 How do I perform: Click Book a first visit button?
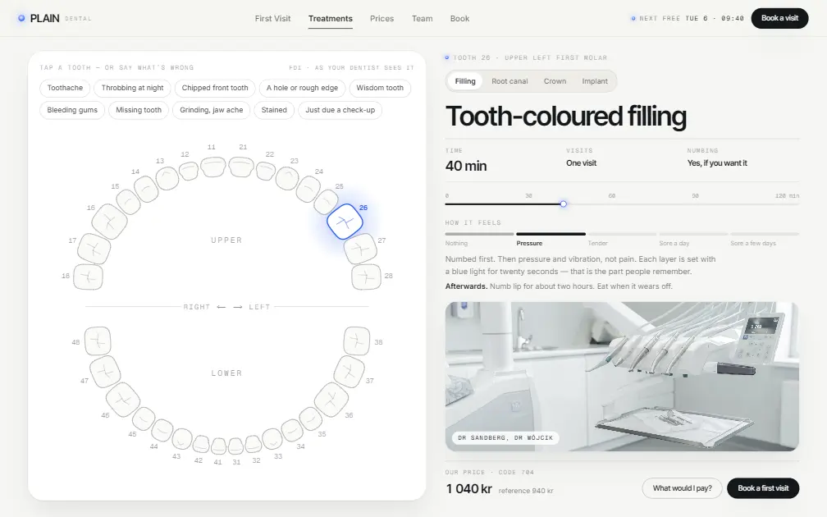tap(763, 488)
